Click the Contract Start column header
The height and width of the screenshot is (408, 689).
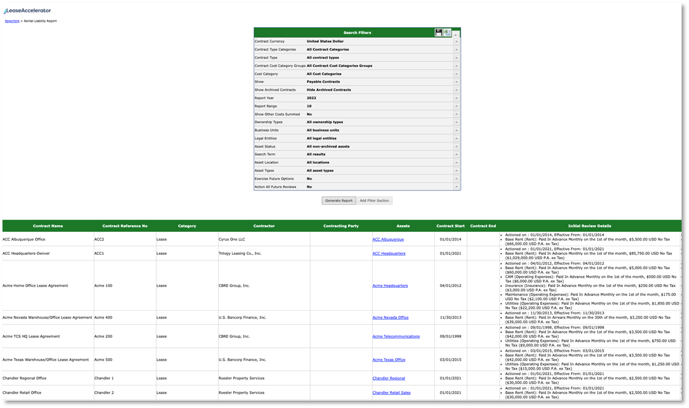click(x=450, y=226)
